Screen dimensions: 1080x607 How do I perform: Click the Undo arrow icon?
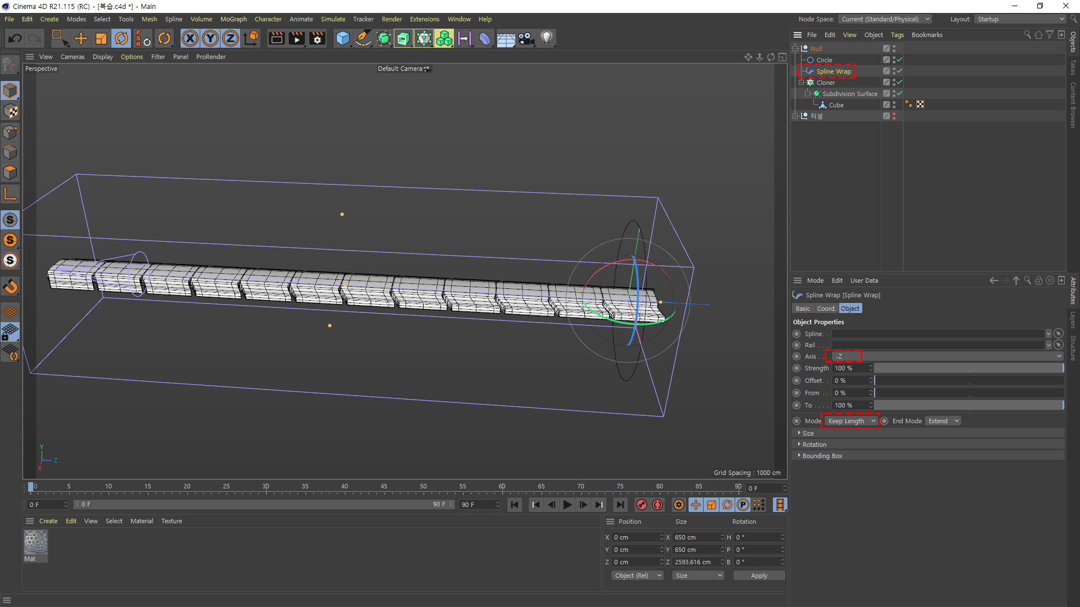pos(15,38)
